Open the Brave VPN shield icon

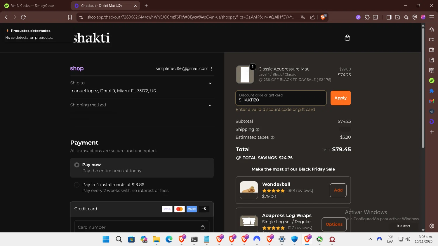point(415,17)
